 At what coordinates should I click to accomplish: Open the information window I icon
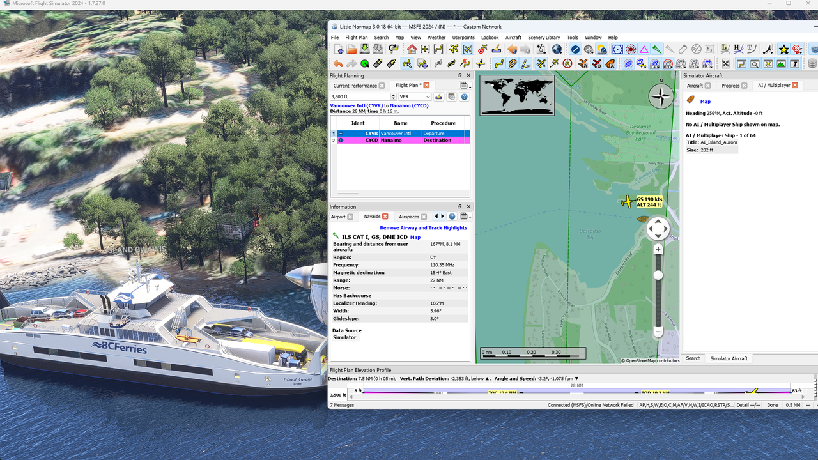tap(794, 63)
